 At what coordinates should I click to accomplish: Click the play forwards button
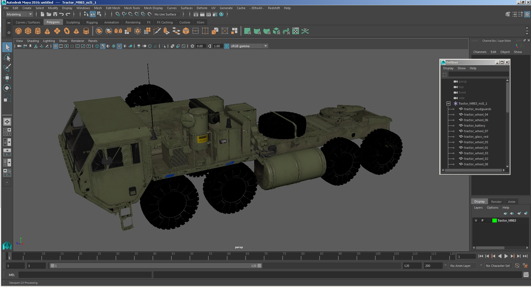point(506,256)
